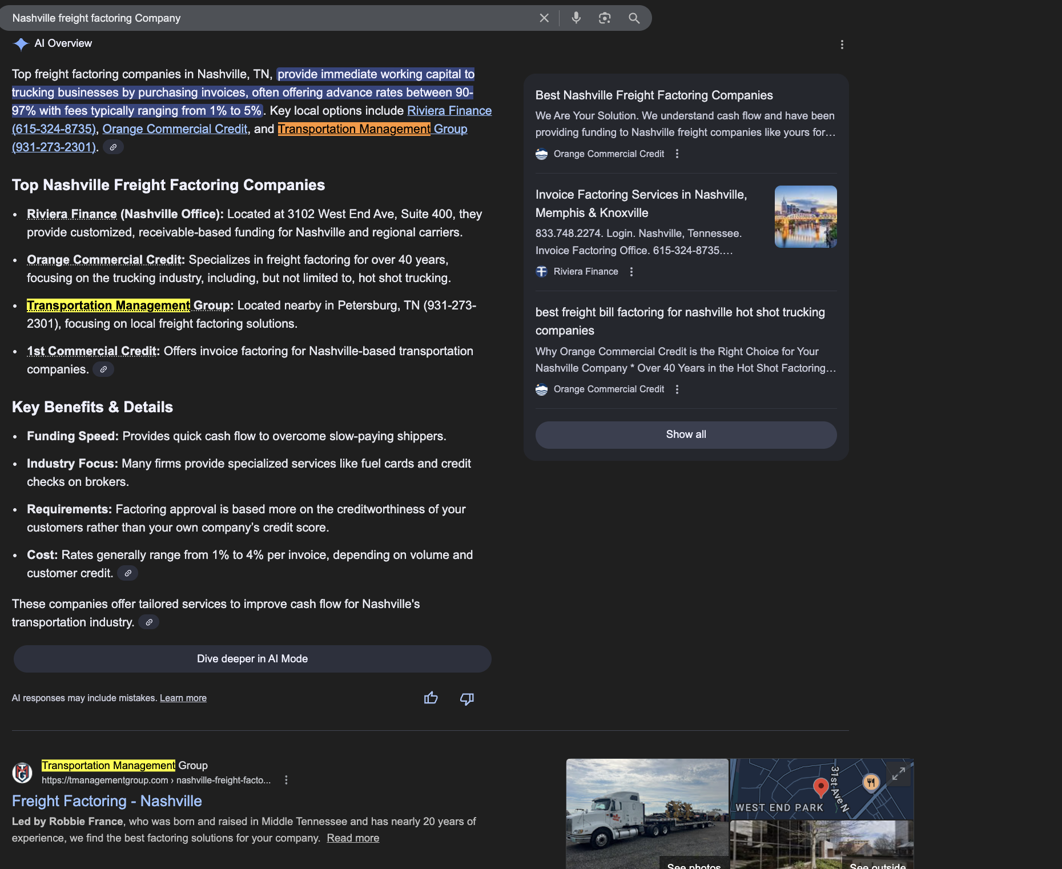Screen dimensions: 1062x869
Task: Activate voice search with the microphone icon
Action: coord(576,18)
